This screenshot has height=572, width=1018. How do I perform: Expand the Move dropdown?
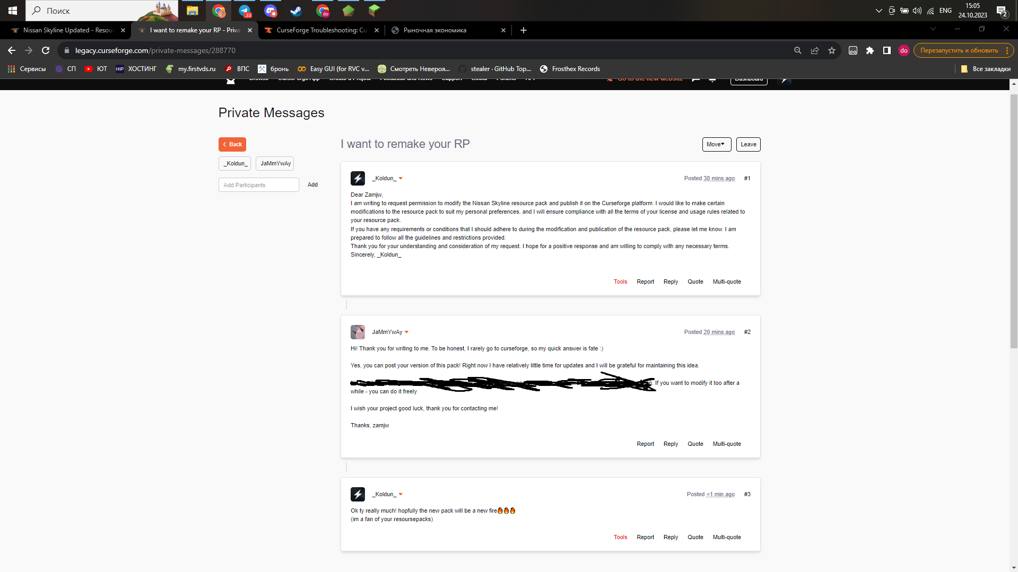(716, 144)
